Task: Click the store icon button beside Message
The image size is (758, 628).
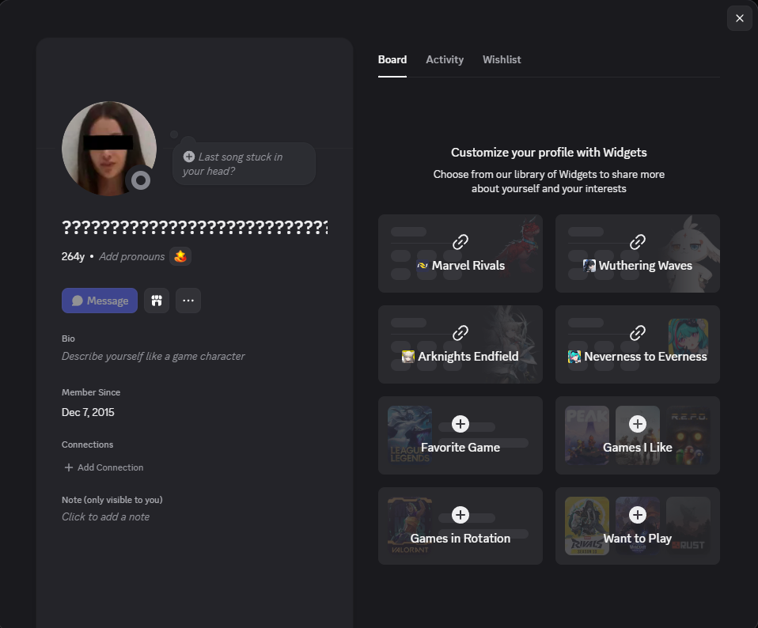Action: pos(157,301)
